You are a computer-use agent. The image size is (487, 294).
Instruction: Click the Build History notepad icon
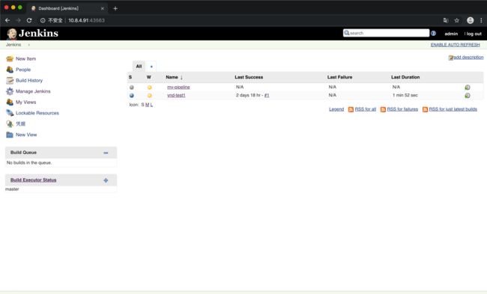point(10,80)
